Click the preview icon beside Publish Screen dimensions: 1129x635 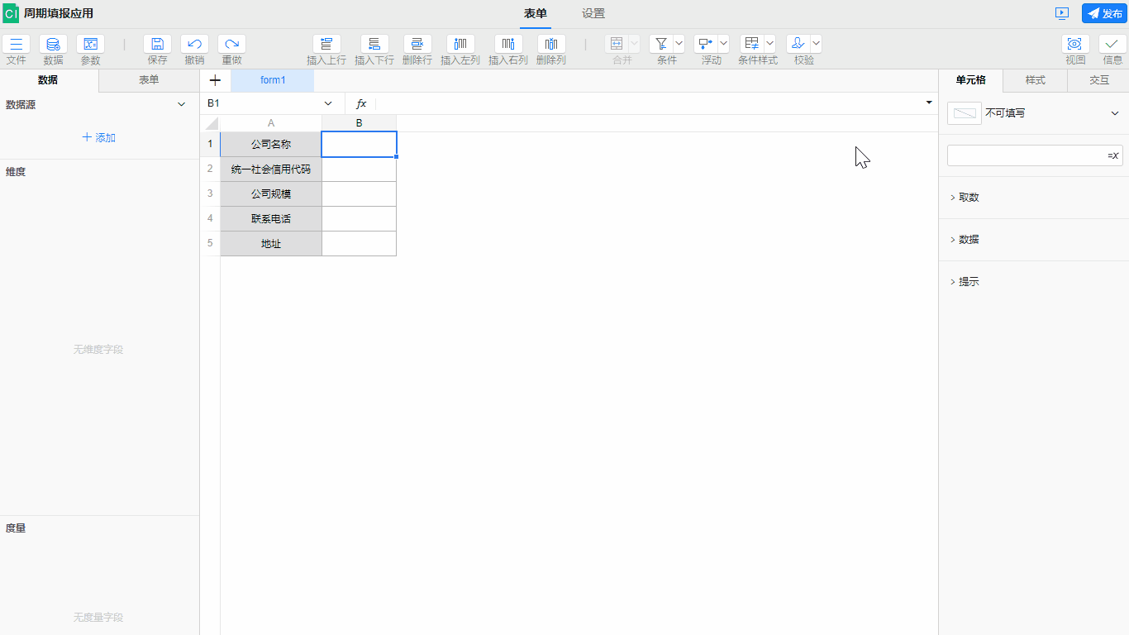[1062, 13]
